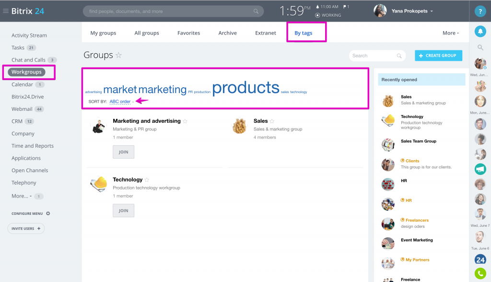Star the Marketing and advertising group
The image size is (491, 282).
pos(185,121)
